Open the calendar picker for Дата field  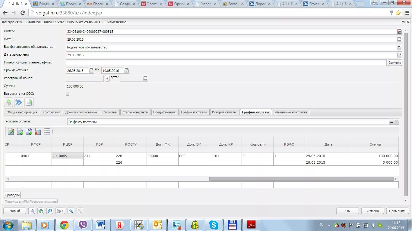[399, 39]
